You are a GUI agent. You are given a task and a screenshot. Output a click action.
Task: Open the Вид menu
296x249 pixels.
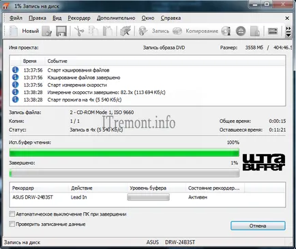point(57,18)
